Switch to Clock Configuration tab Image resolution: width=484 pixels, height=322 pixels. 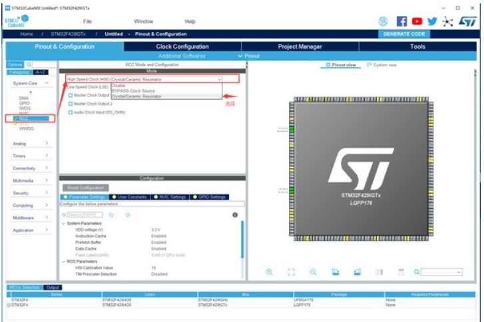tap(182, 47)
